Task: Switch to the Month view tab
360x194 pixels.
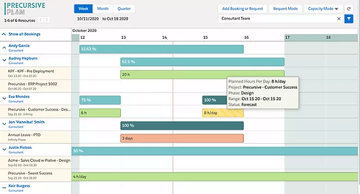Action: tap(102, 9)
